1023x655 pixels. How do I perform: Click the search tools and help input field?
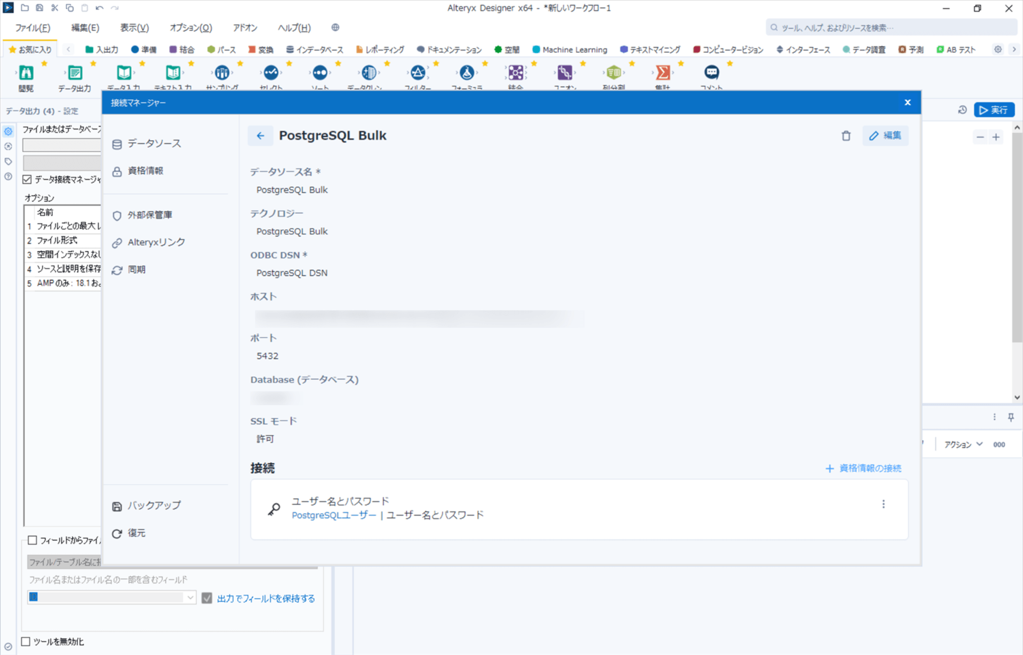click(x=891, y=28)
